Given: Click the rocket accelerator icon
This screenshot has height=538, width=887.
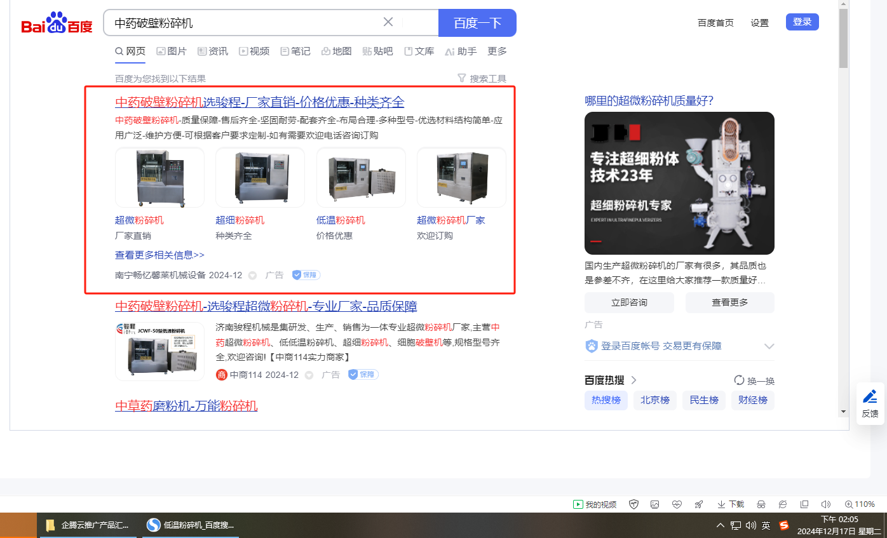Looking at the screenshot, I should [x=699, y=504].
